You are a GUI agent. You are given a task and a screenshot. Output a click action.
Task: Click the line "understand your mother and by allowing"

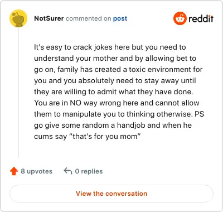[x=115, y=59]
